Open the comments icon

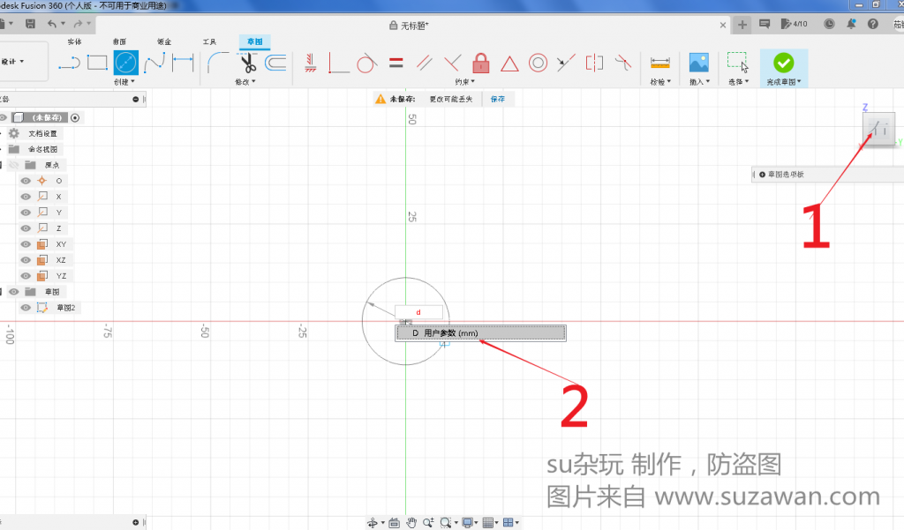tap(765, 24)
